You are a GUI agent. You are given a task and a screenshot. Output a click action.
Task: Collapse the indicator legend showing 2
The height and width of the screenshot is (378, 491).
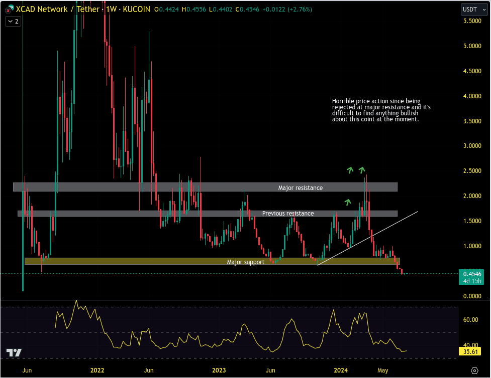click(13, 21)
